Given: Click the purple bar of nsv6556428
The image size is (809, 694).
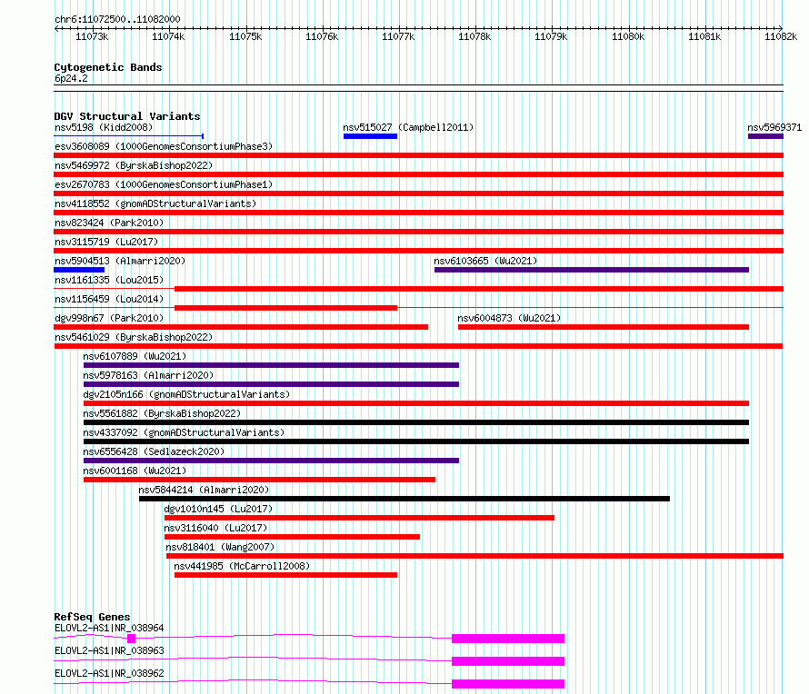Looking at the screenshot, I should tap(271, 461).
